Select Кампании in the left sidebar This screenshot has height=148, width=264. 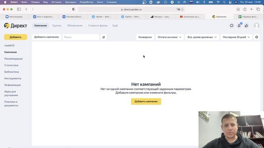click(10, 52)
